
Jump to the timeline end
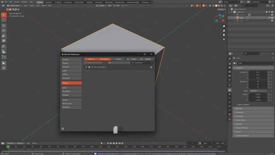122,143
